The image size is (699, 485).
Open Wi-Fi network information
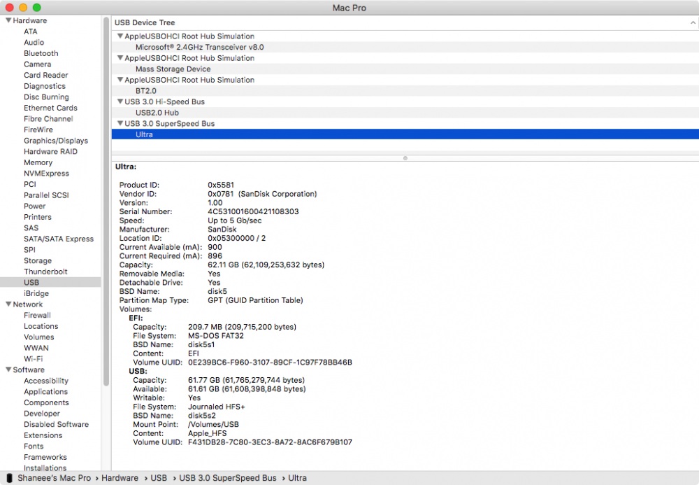(34, 359)
